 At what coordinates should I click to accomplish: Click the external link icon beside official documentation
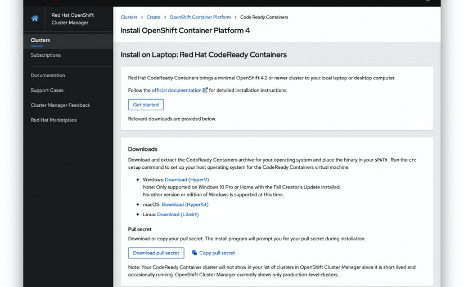click(x=205, y=90)
